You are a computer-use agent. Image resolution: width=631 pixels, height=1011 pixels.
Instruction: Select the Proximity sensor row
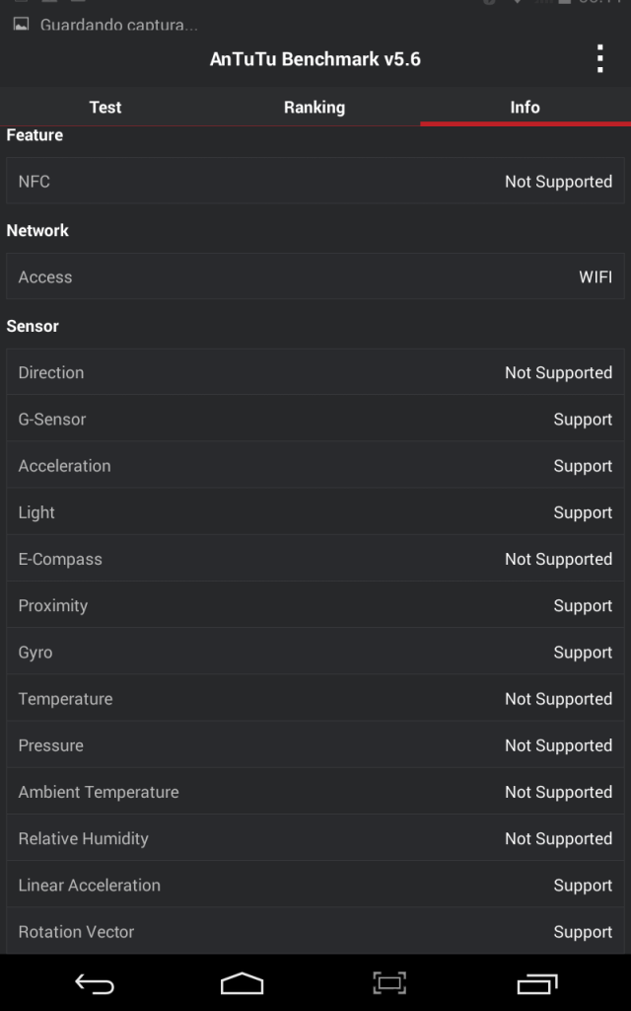315,605
